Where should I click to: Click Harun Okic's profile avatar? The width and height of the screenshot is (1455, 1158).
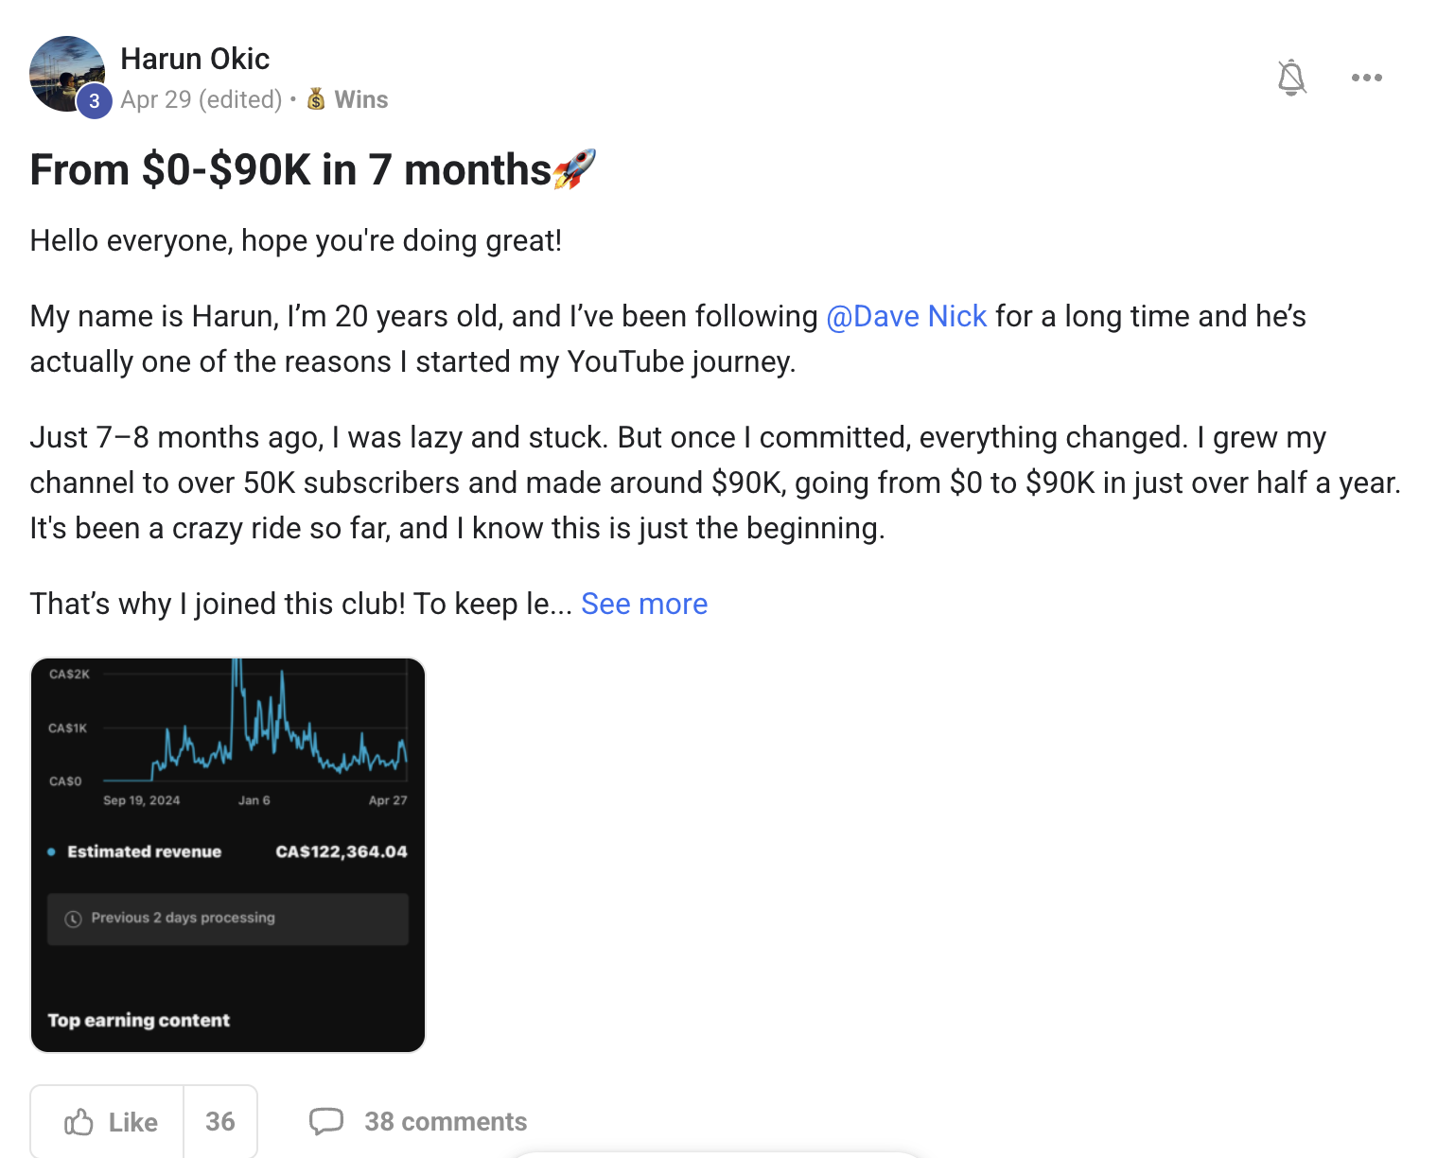click(67, 74)
